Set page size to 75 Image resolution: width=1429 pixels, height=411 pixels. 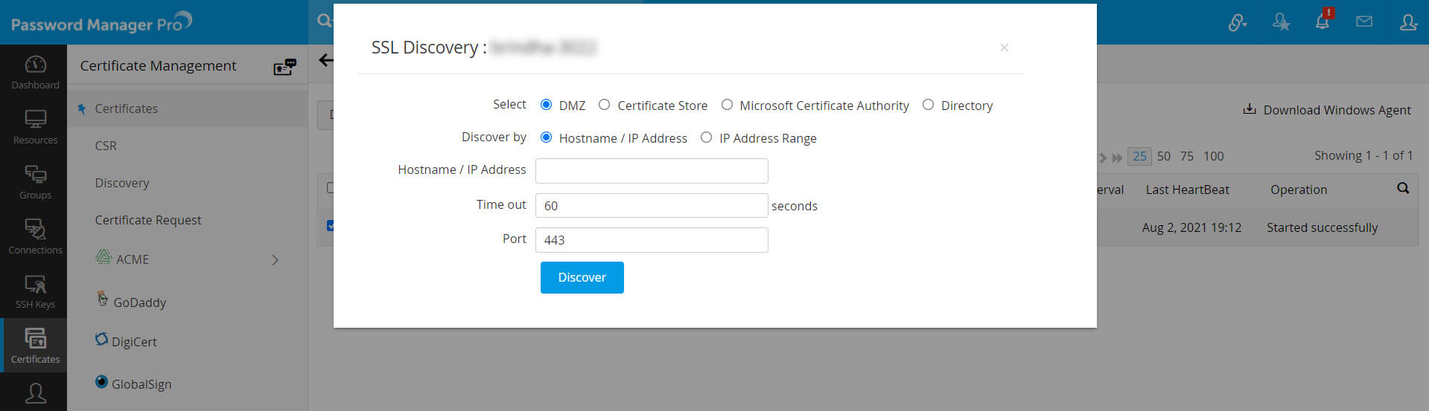[1187, 156]
